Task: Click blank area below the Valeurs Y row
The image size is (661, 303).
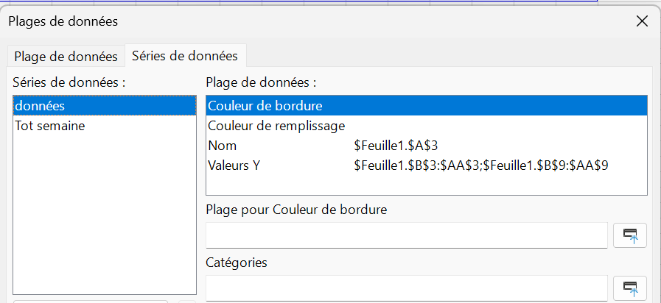Action: 426,185
